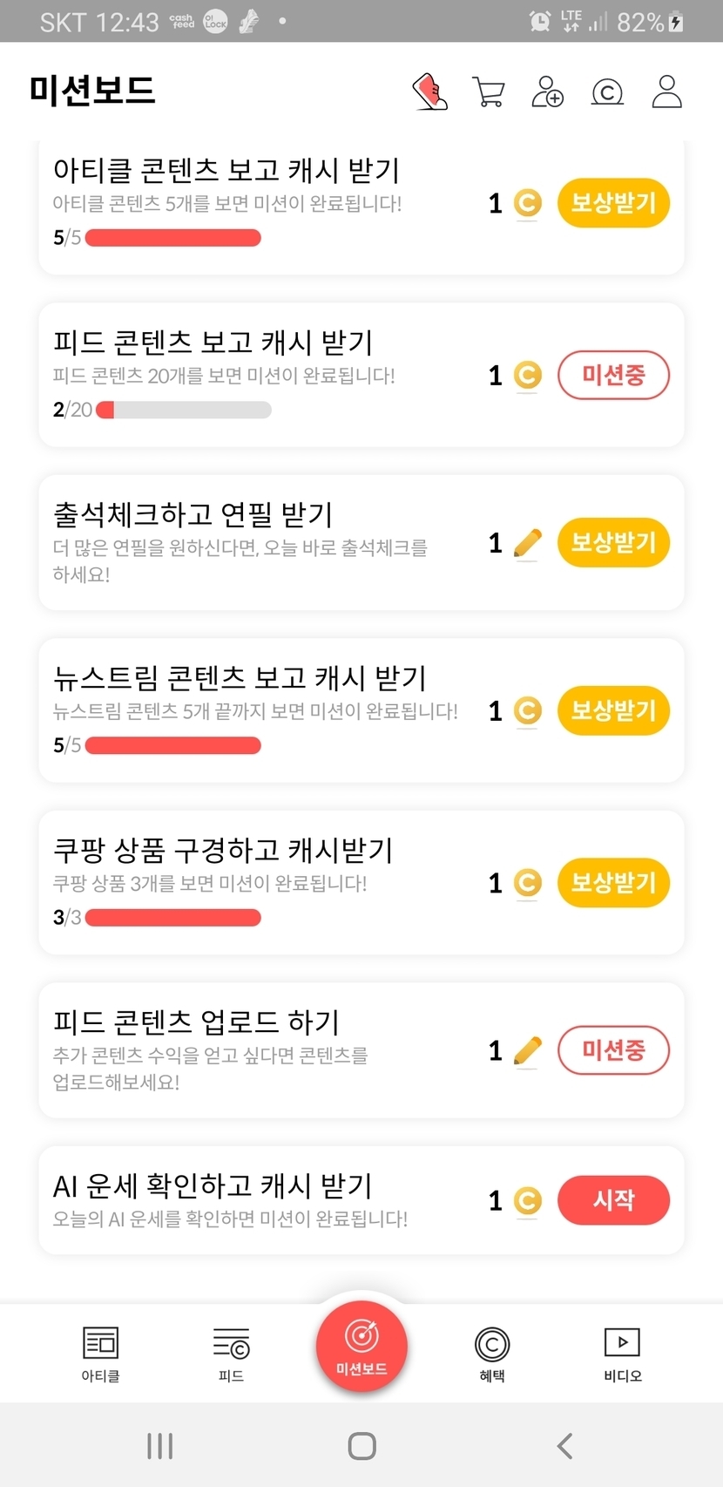Open the 쿠팡 상품 구경하고 캐시받기 card title
Screen dimensions: 723x1487
click(x=223, y=850)
